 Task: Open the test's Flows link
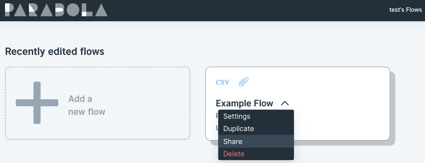point(405,10)
